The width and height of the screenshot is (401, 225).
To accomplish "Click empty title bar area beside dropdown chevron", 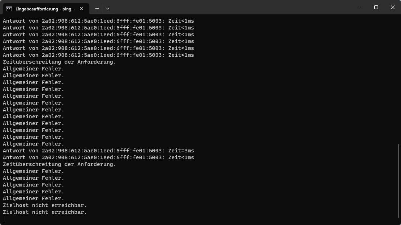I will coord(230,7).
